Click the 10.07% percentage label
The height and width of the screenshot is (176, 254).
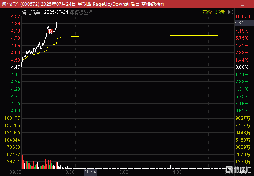coord(243,16)
